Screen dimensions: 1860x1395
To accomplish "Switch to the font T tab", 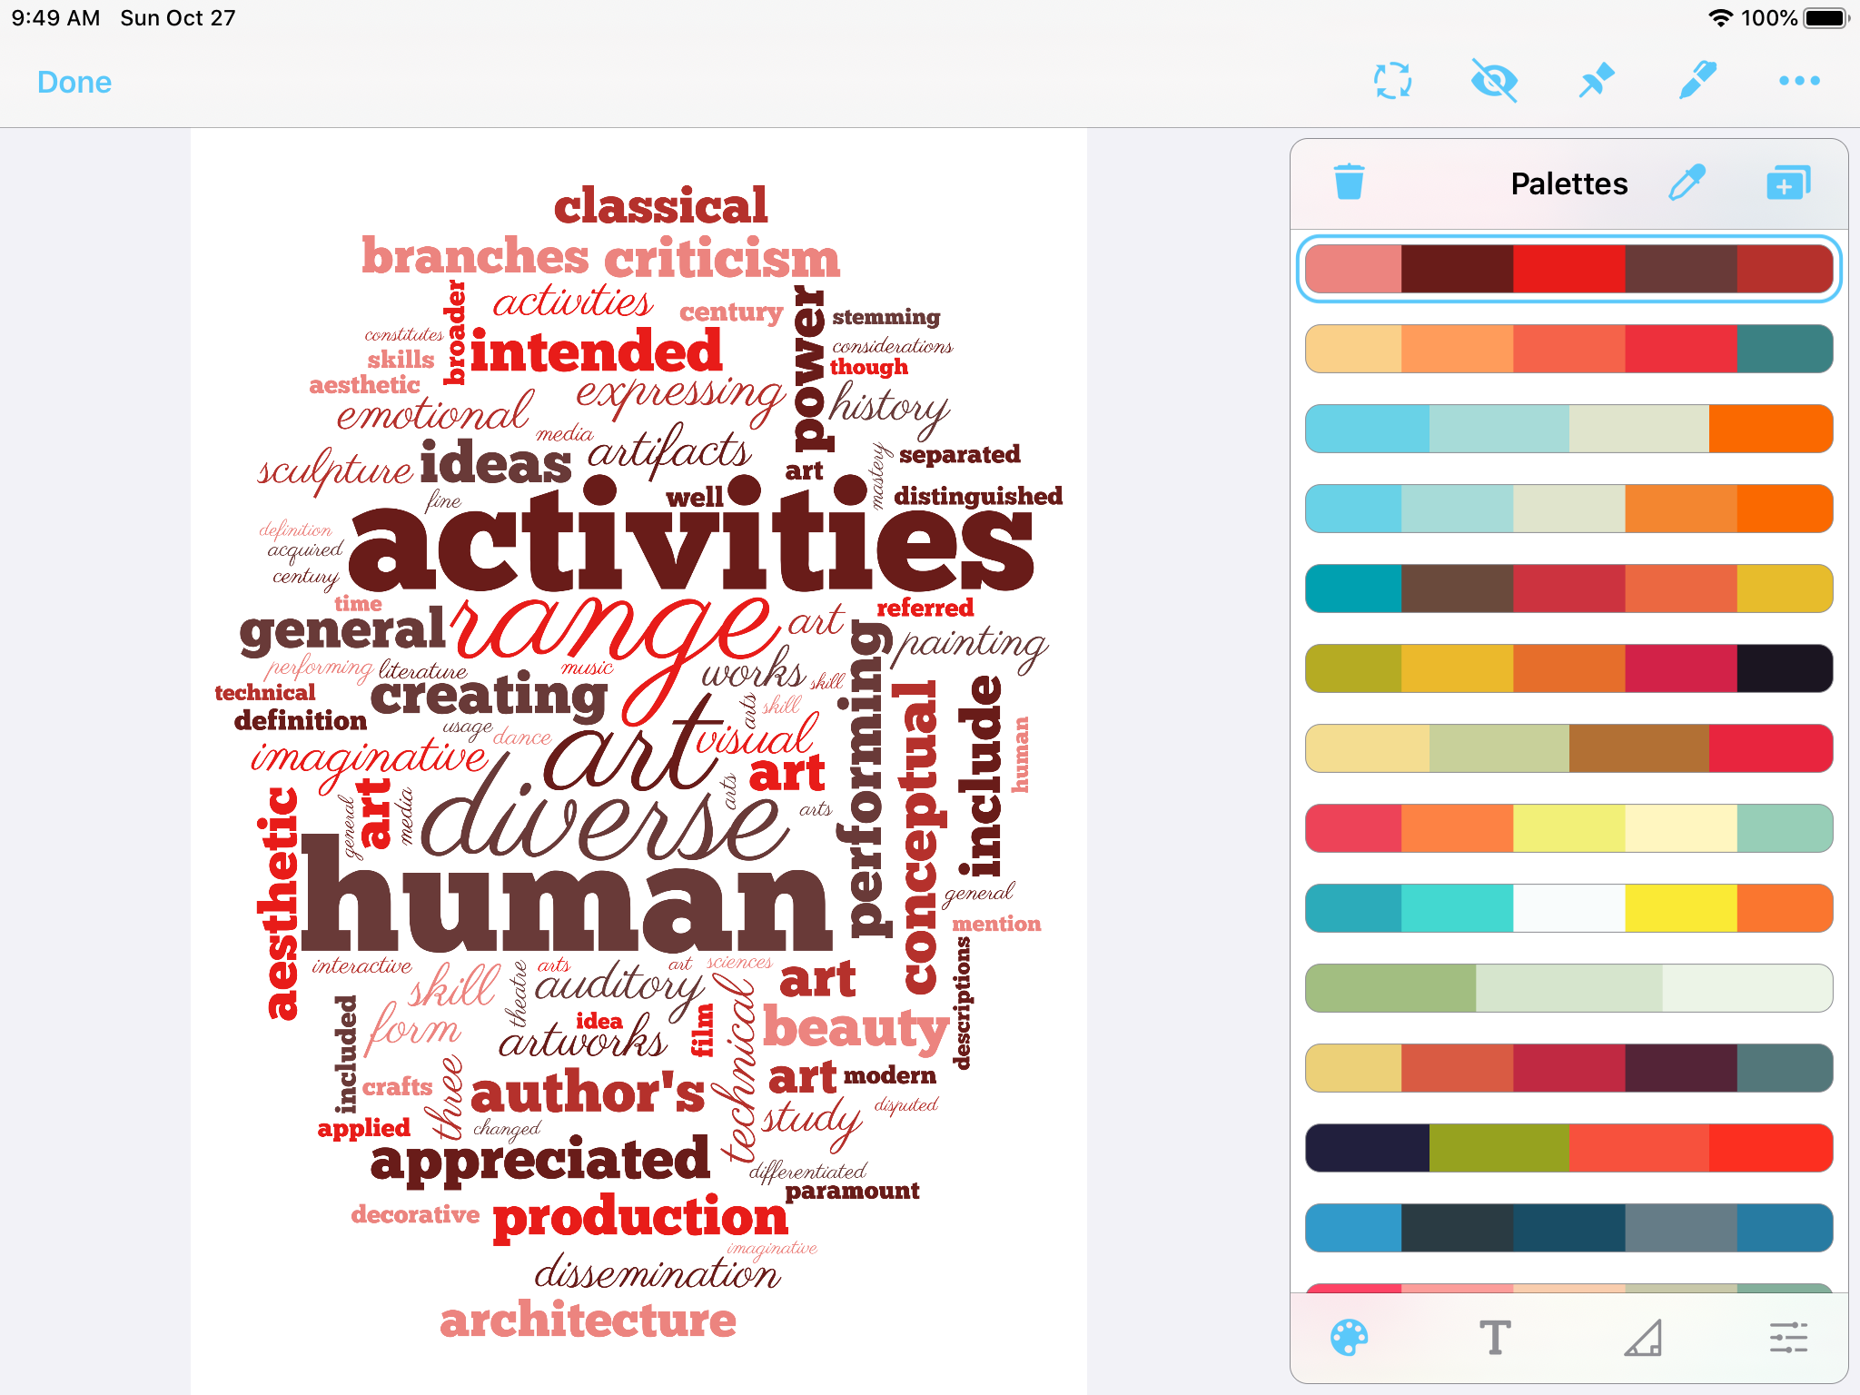I will click(x=1495, y=1338).
